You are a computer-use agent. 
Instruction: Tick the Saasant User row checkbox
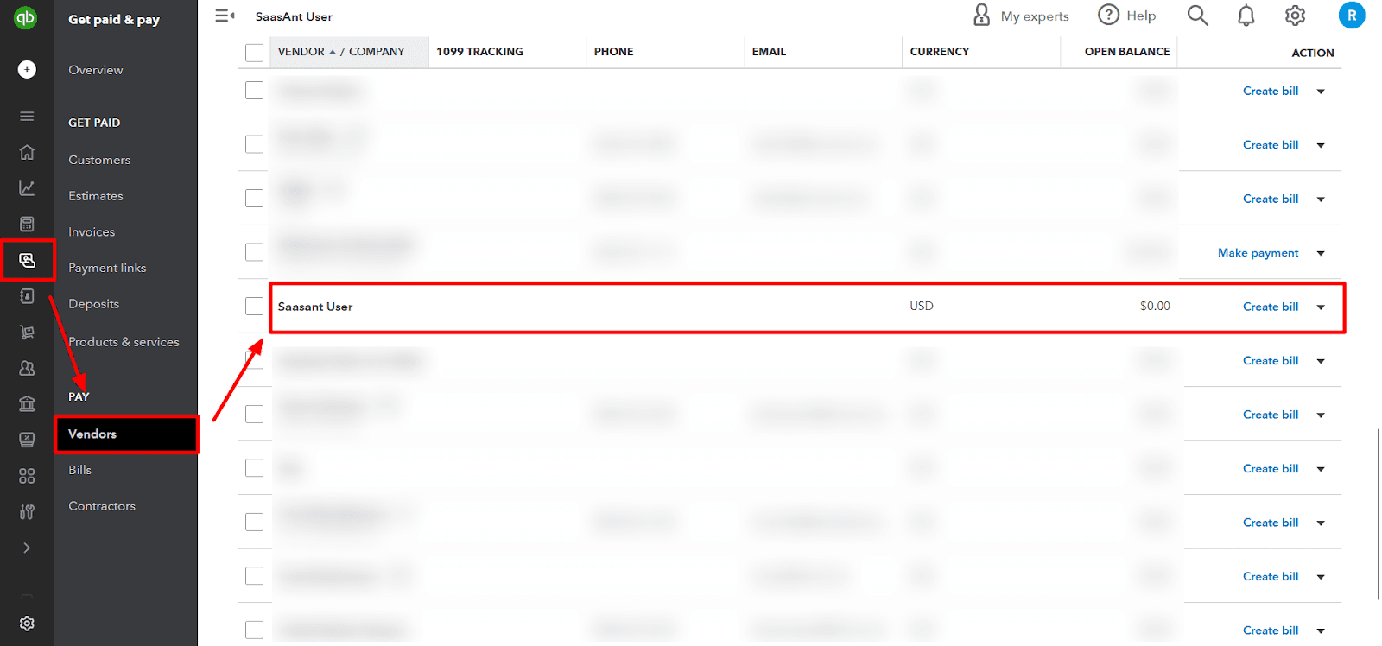tap(254, 306)
